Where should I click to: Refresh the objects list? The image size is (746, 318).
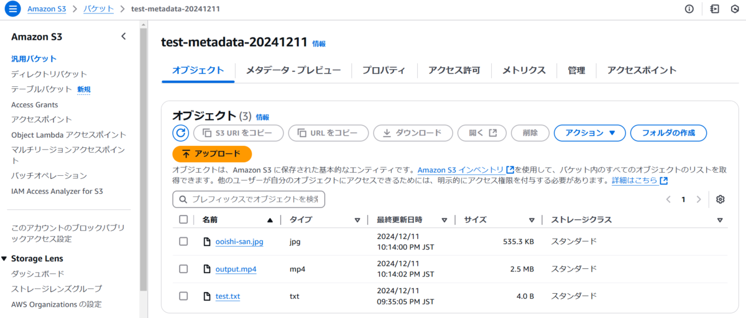point(180,132)
